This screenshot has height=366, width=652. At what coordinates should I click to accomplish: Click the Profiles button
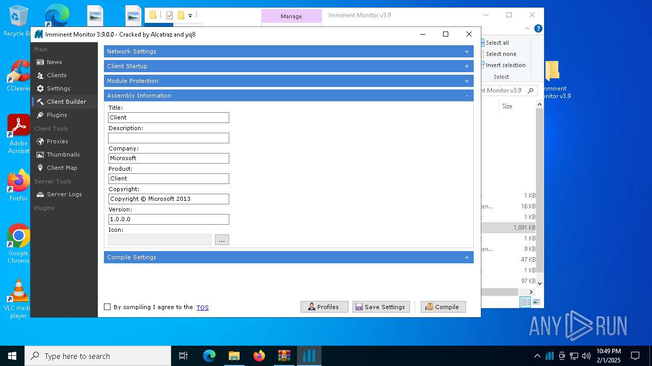click(324, 307)
